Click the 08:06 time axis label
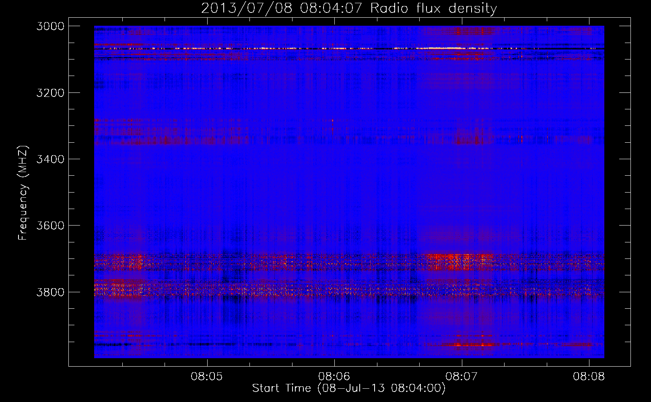Image resolution: width=651 pixels, height=402 pixels. [x=334, y=376]
